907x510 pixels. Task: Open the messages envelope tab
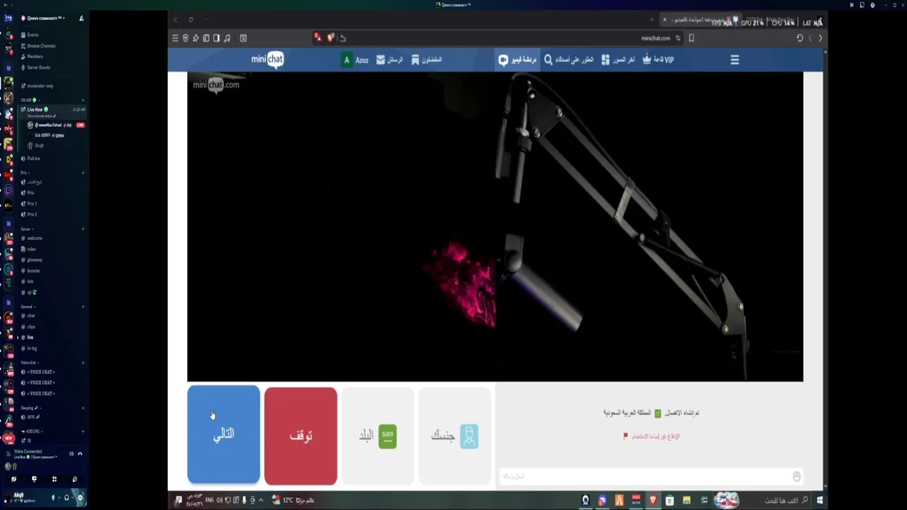(x=390, y=60)
